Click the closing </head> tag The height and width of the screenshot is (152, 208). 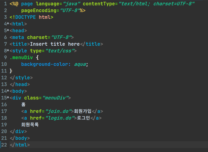tap(20, 84)
